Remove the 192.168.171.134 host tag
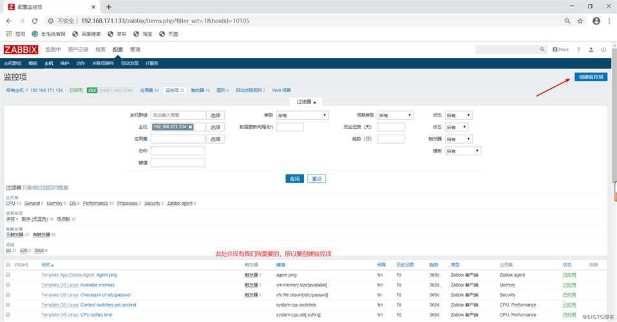 pyautogui.click(x=191, y=127)
